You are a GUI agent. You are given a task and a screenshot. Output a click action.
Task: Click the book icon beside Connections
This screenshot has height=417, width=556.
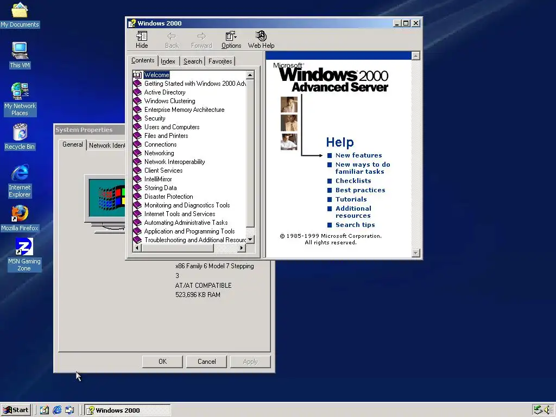[137, 144]
